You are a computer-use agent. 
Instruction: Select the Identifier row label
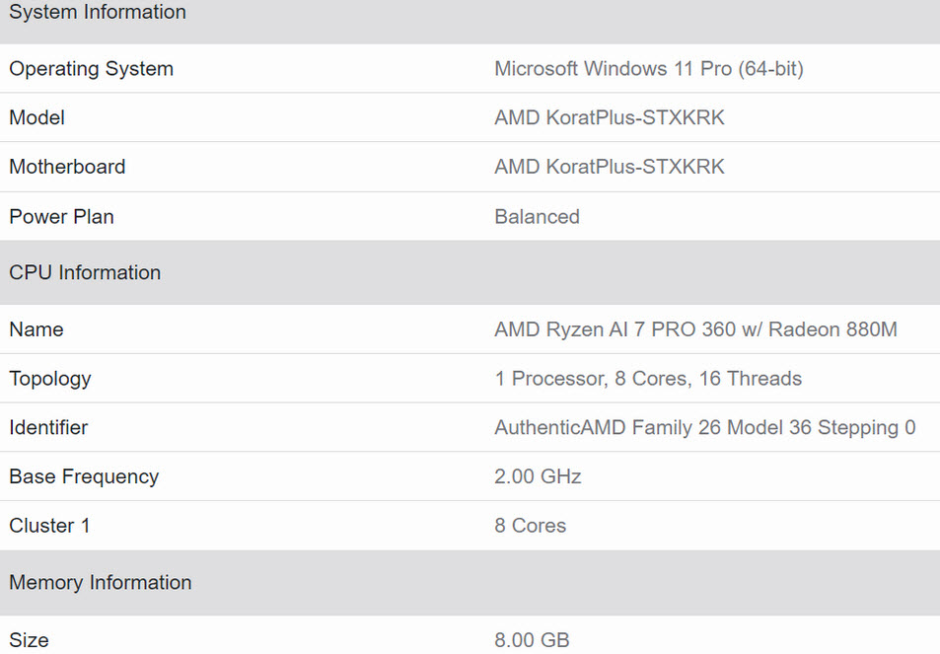coord(48,428)
